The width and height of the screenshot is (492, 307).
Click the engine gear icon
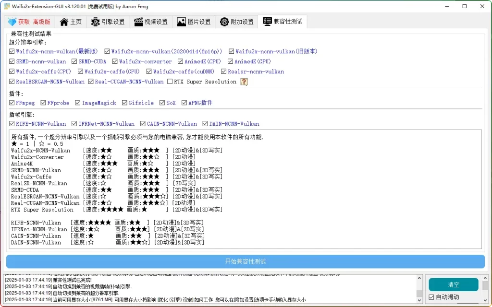(95, 22)
